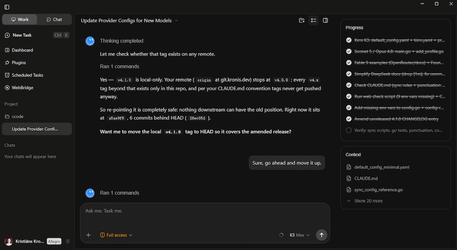Click the plus attach icon
This screenshot has width=457, height=250.
pos(88,235)
